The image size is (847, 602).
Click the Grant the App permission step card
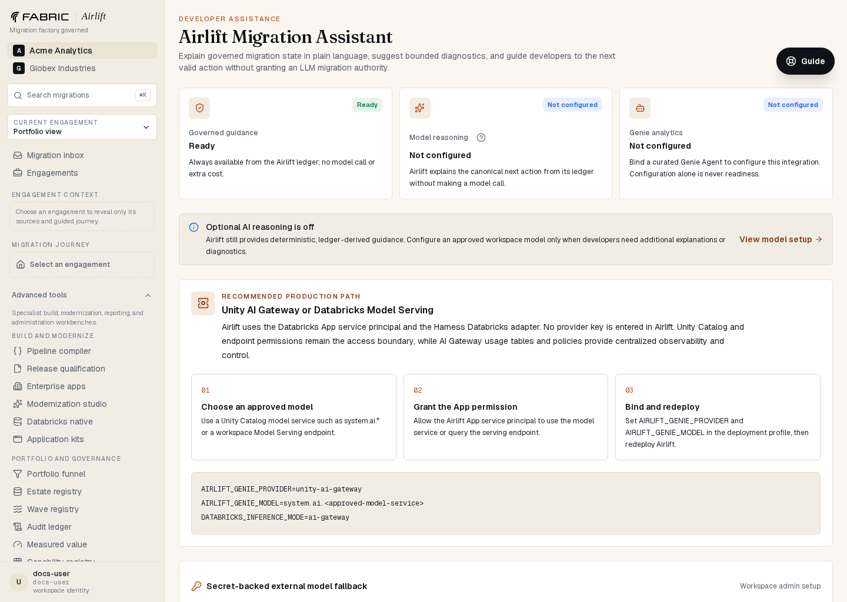(x=506, y=417)
